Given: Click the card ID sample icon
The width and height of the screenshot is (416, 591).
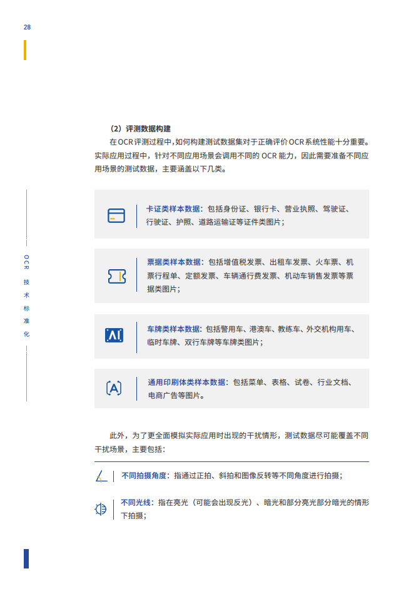Looking at the screenshot, I should 116,215.
